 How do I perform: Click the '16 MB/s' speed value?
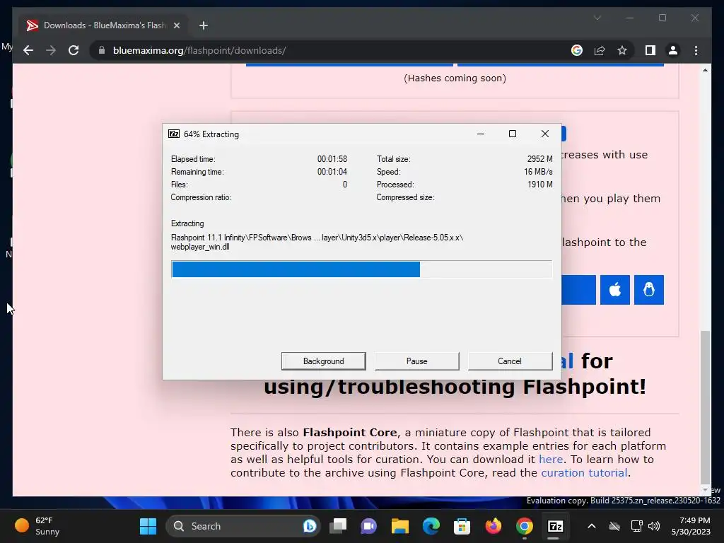(538, 172)
